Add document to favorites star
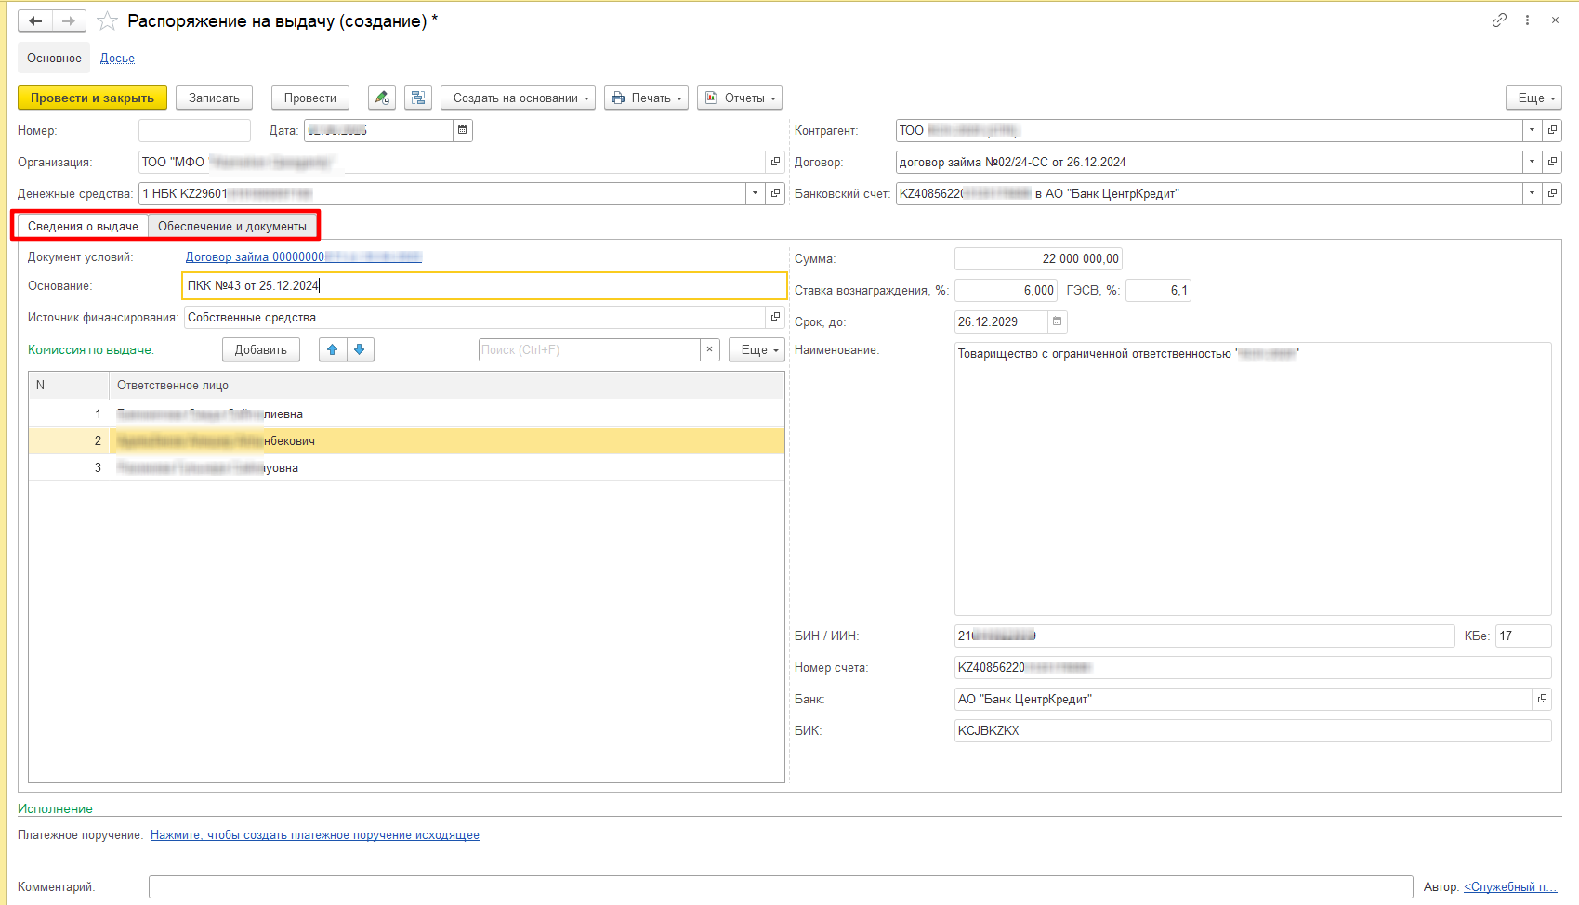 (x=107, y=20)
